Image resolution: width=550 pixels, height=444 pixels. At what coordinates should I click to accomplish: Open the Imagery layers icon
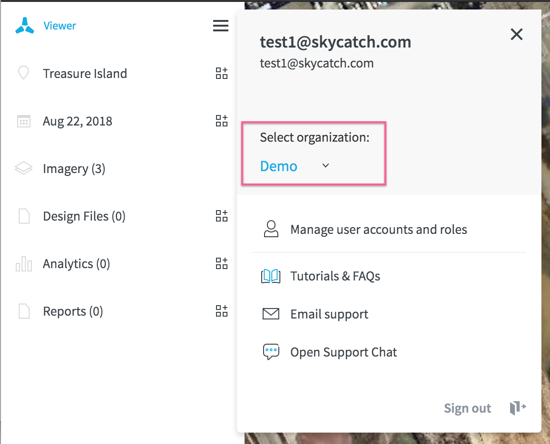pyautogui.click(x=23, y=168)
